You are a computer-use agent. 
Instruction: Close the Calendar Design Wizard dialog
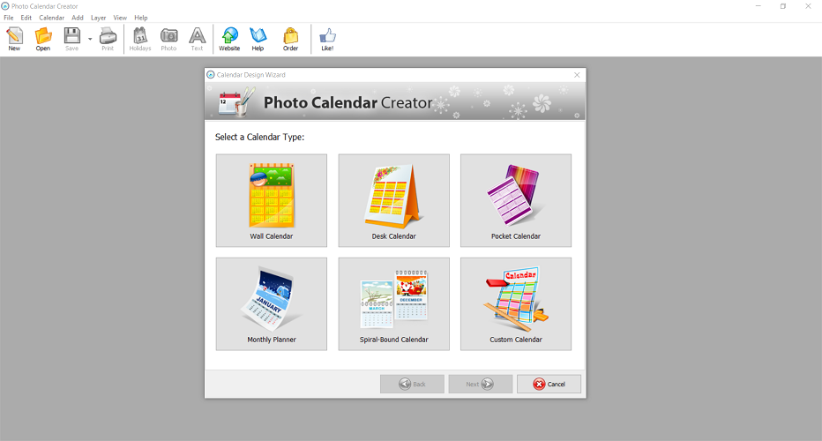pyautogui.click(x=577, y=75)
